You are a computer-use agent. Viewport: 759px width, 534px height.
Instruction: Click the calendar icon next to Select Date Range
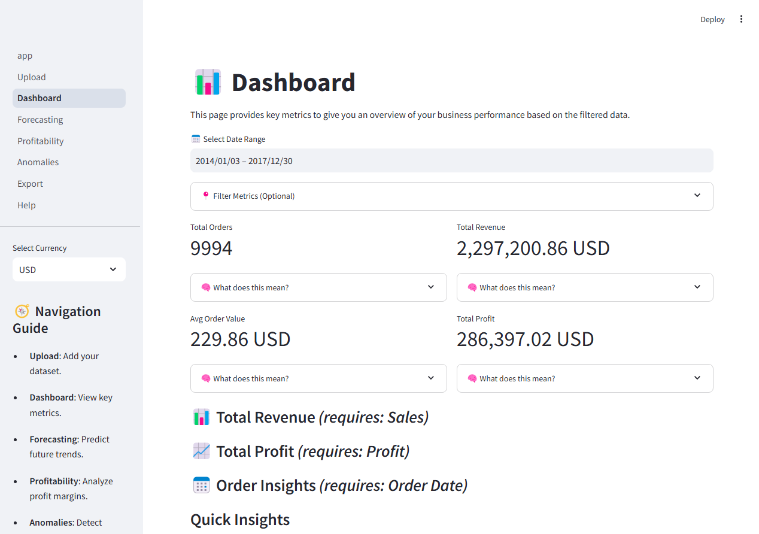coord(195,138)
